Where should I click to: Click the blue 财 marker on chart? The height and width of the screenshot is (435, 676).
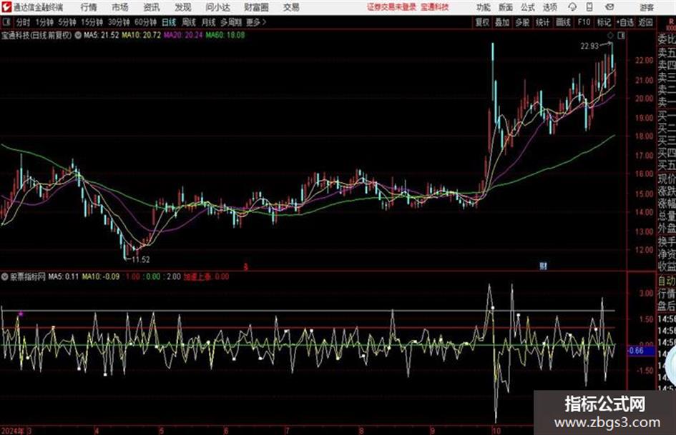[543, 266]
